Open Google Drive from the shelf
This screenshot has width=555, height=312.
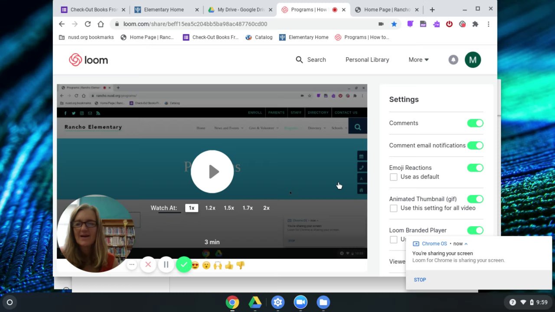click(x=255, y=302)
